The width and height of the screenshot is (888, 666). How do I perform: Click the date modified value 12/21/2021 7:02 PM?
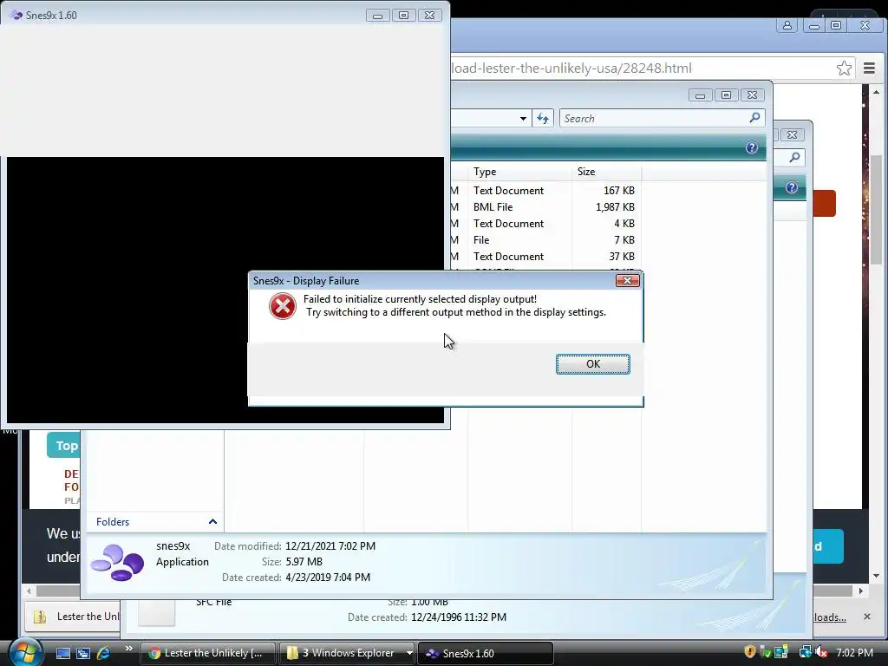tap(330, 546)
